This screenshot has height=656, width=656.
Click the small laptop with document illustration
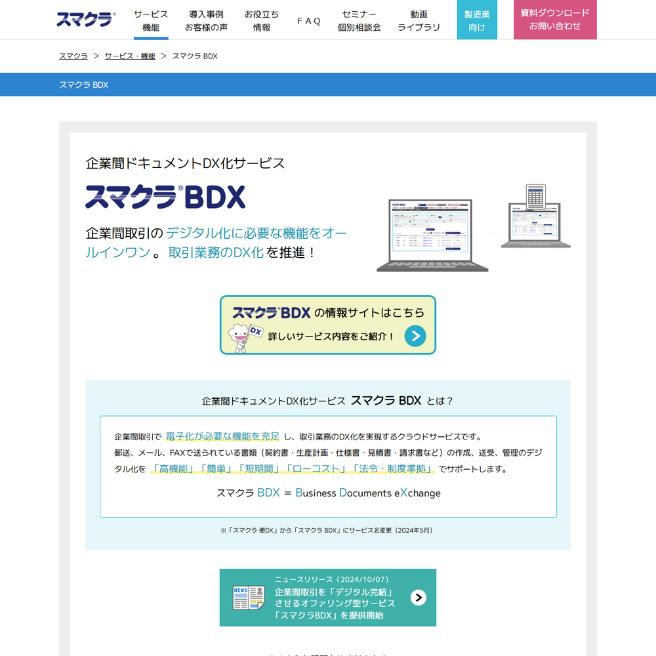(535, 216)
